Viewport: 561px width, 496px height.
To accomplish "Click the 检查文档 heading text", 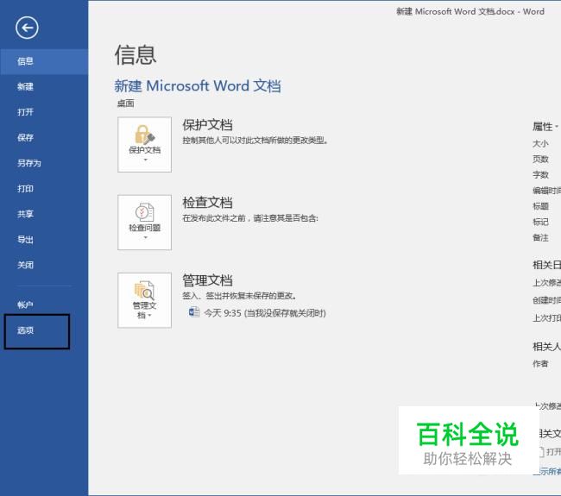I will [207, 203].
